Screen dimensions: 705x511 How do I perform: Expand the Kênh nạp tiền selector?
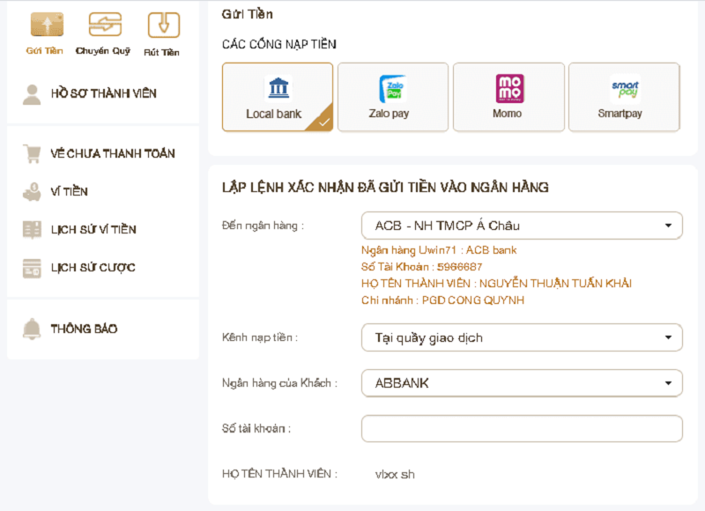[x=522, y=337]
